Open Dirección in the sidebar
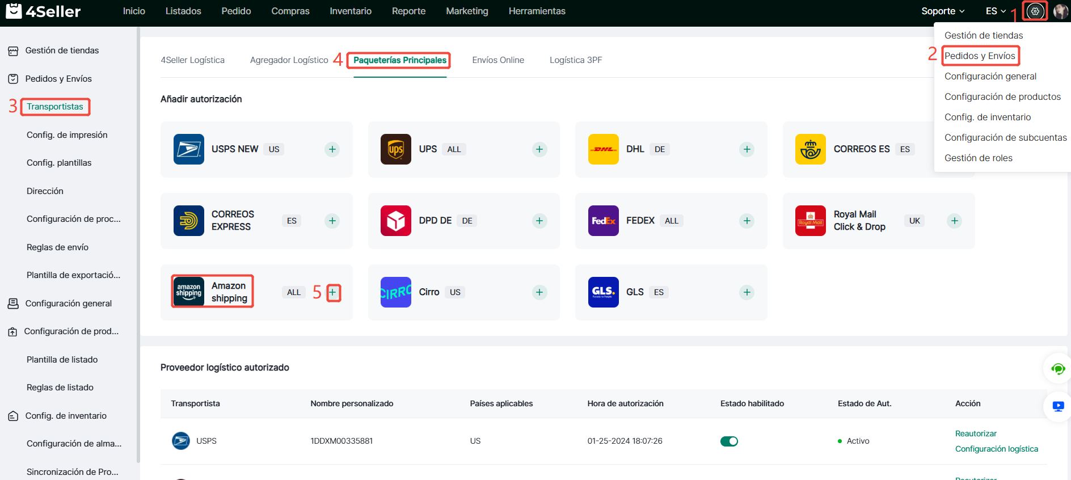The width and height of the screenshot is (1071, 480). point(45,191)
